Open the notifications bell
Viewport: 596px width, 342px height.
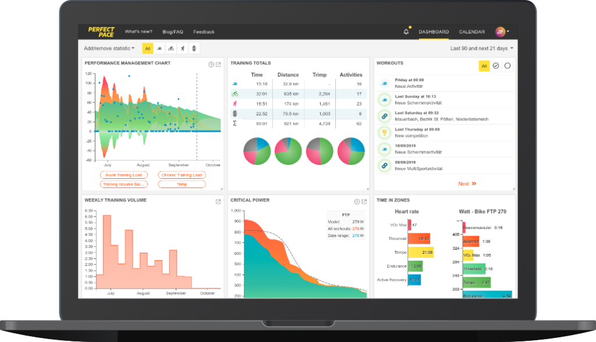coord(406,32)
